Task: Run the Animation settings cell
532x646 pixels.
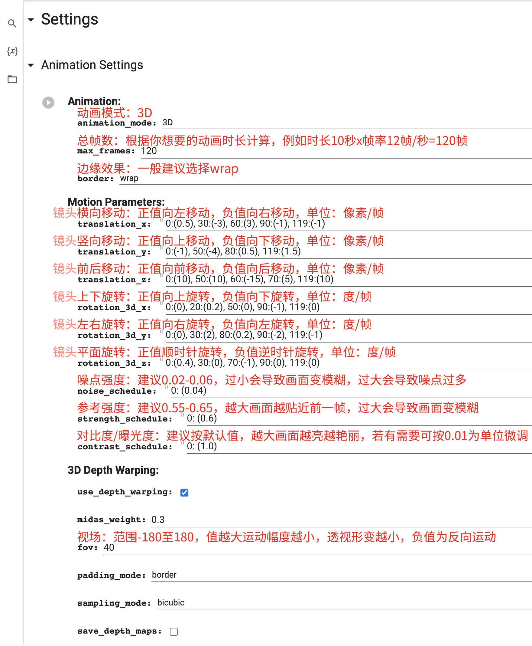Action: point(48,103)
